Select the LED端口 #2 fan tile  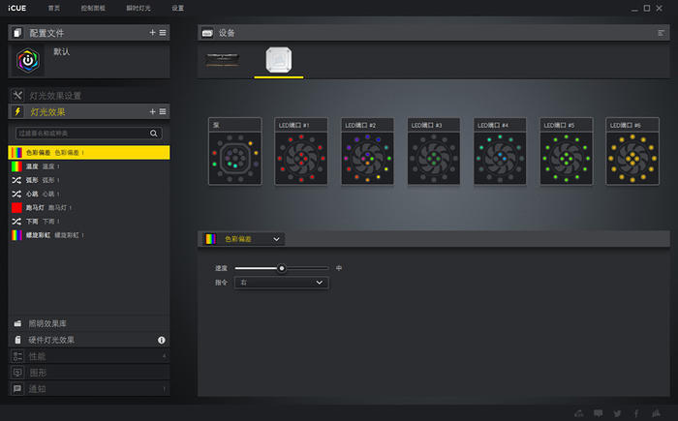click(367, 151)
